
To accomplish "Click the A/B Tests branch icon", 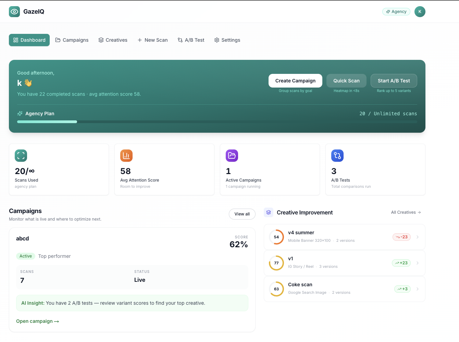I will coord(337,156).
